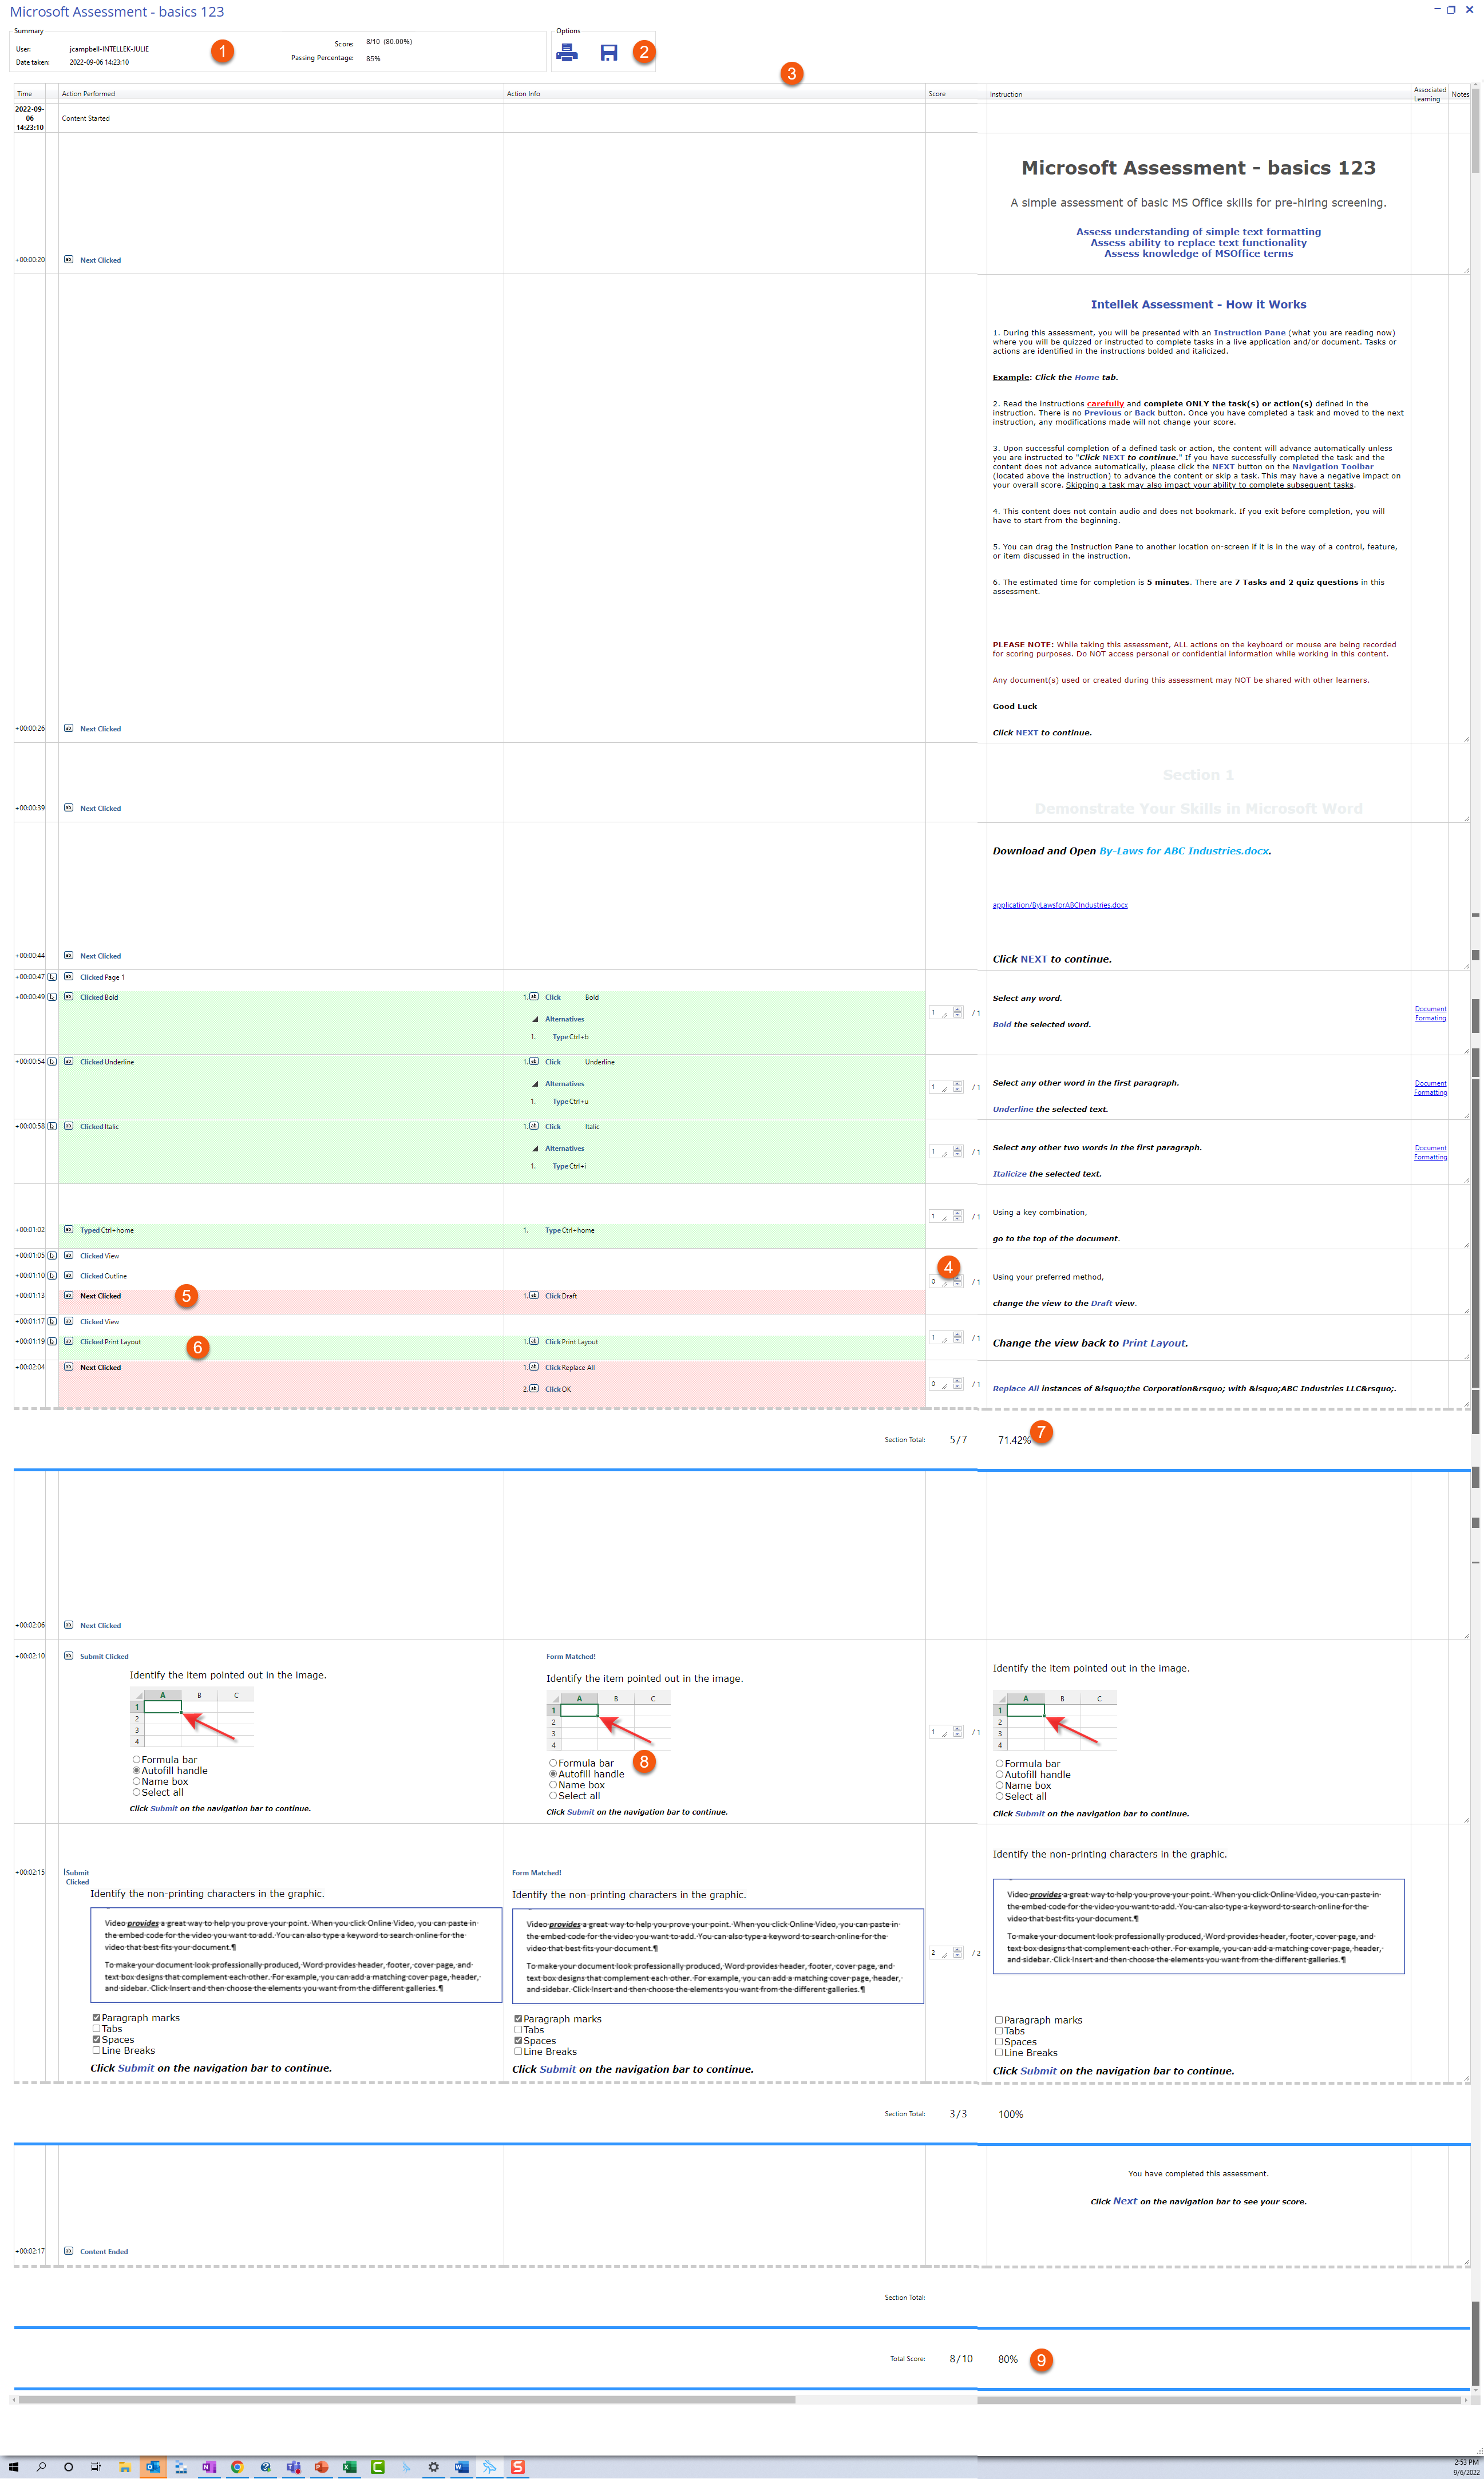The height and width of the screenshot is (2479, 1484).
Task: Open Settings gear in the taskbar
Action: pyautogui.click(x=434, y=2467)
